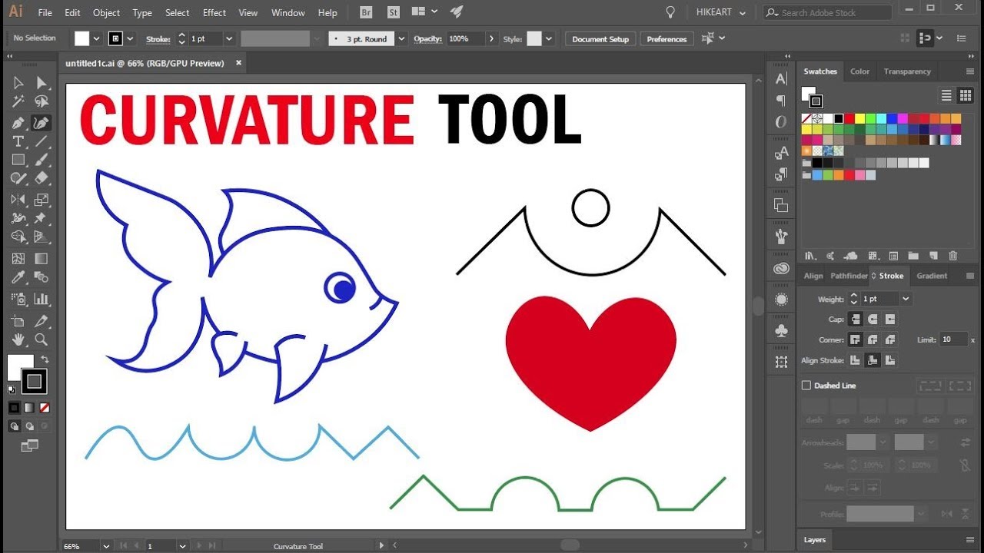
Task: Delete swatch using the trash icon
Action: 953,256
